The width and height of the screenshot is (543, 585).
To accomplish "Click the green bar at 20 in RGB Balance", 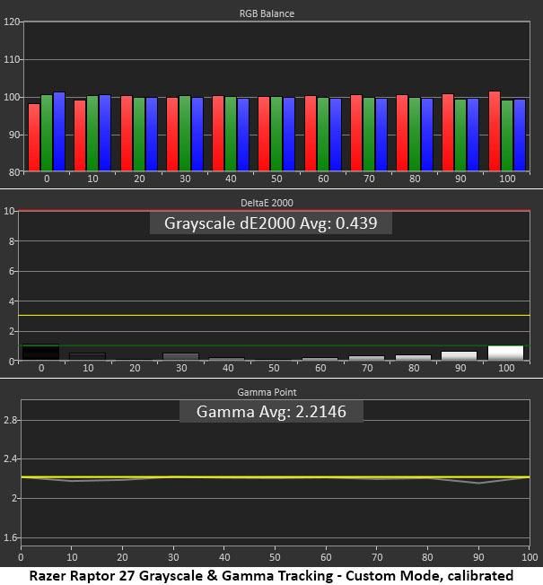I will point(139,135).
